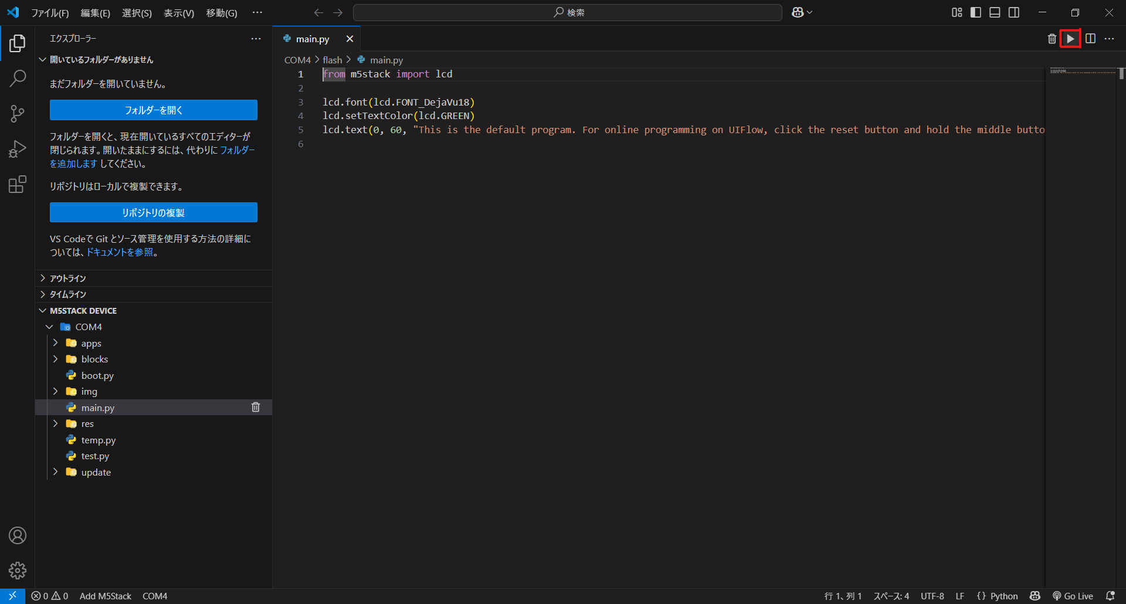Expand the apps folder under COM4
This screenshot has height=604, width=1126.
tap(56, 342)
